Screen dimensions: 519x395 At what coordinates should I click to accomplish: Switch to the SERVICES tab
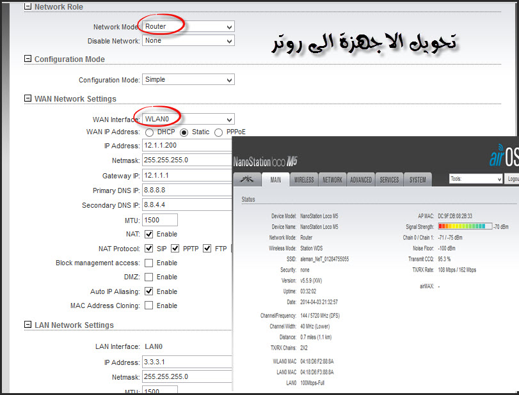389,180
